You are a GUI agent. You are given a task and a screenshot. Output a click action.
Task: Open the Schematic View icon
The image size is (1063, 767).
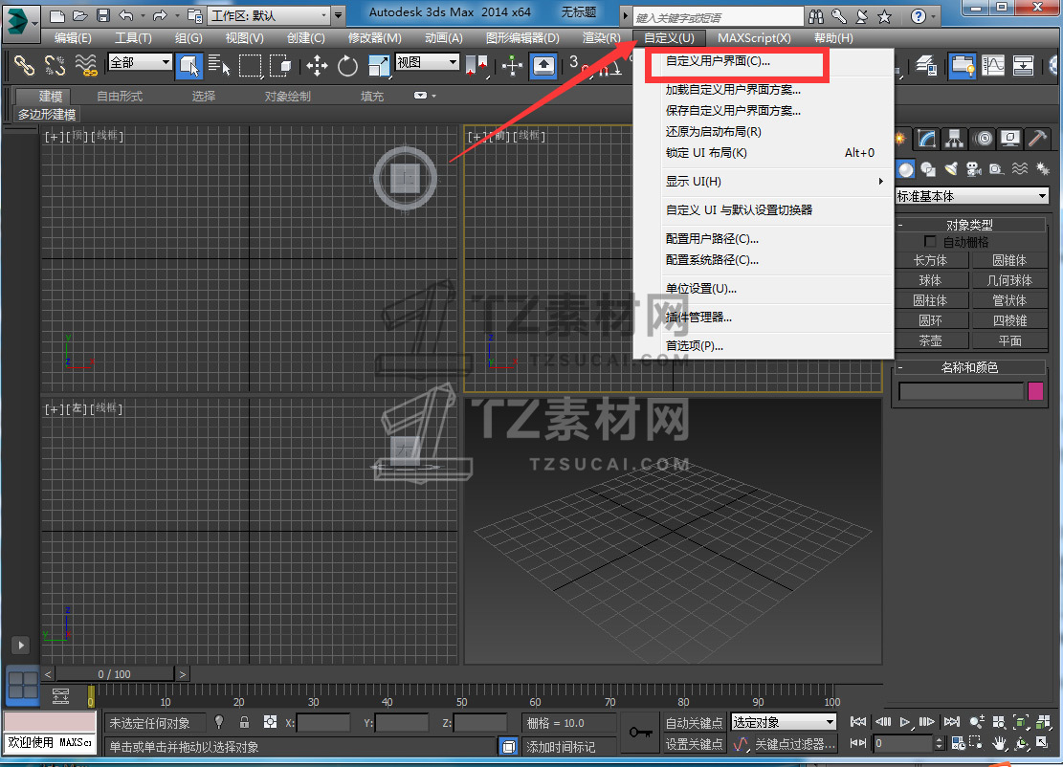tap(1024, 66)
